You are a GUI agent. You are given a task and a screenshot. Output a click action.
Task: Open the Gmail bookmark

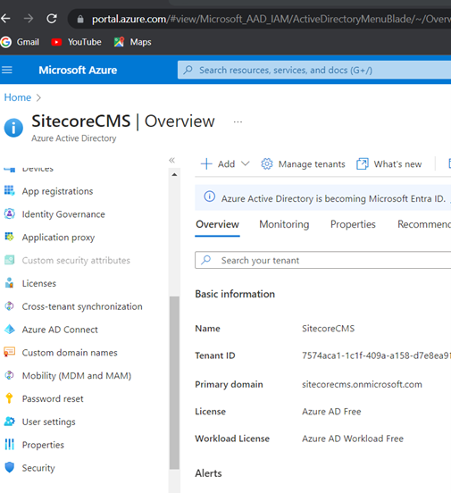20,42
